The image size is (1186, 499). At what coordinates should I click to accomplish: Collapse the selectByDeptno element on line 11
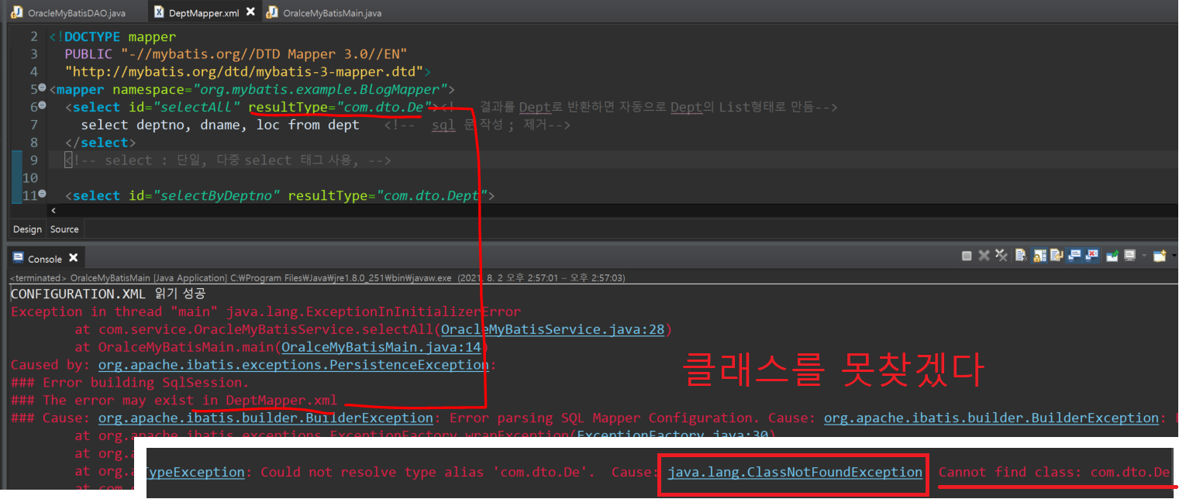point(43,194)
